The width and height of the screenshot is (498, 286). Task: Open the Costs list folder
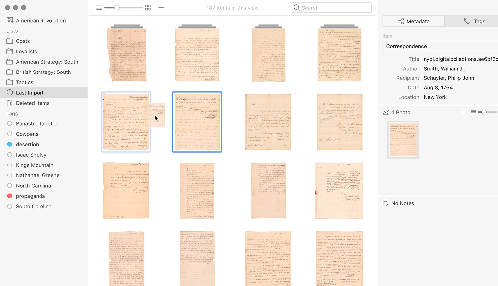(23, 41)
